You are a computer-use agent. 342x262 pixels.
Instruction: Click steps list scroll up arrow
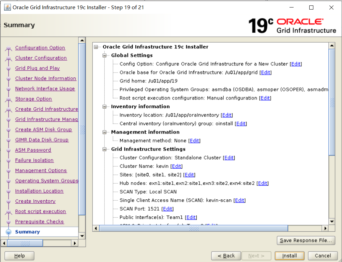tap(82, 41)
